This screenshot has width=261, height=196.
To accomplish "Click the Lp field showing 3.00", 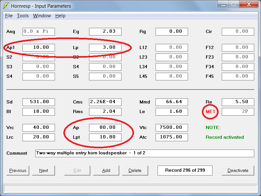I will click(105, 48).
